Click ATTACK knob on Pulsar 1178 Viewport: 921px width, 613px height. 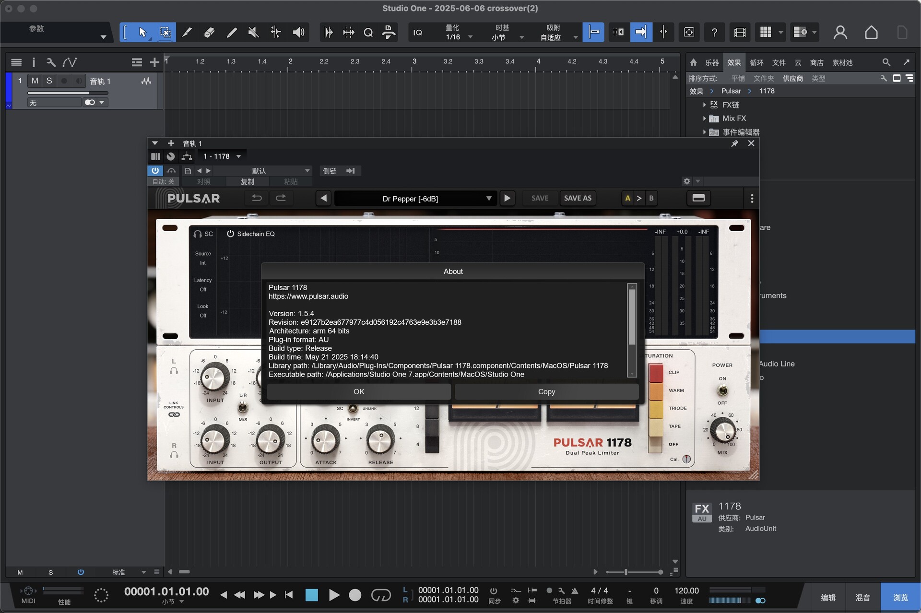[326, 440]
